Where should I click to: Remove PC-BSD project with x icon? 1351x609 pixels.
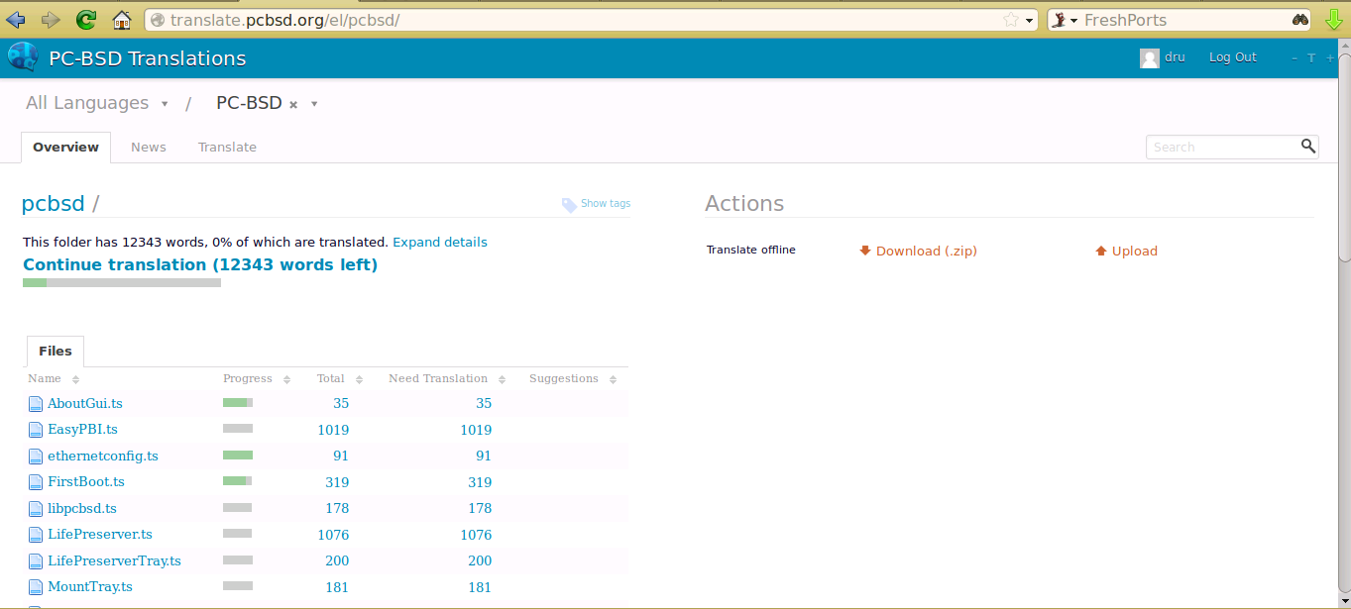click(x=293, y=105)
